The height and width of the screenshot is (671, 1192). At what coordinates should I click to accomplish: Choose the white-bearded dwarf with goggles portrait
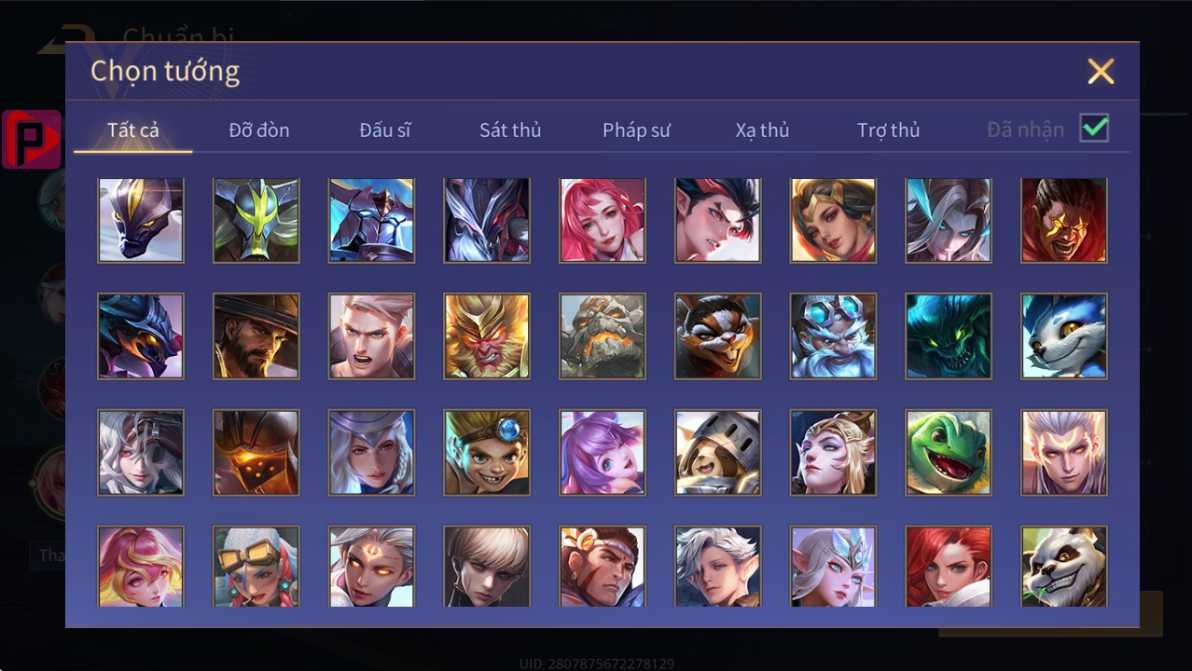833,336
